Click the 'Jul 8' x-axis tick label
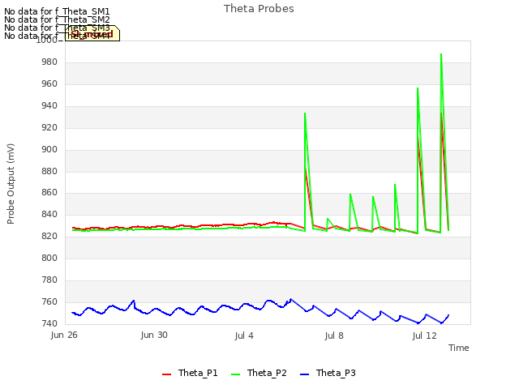Viewport: 519px width, 389px height. [x=334, y=336]
